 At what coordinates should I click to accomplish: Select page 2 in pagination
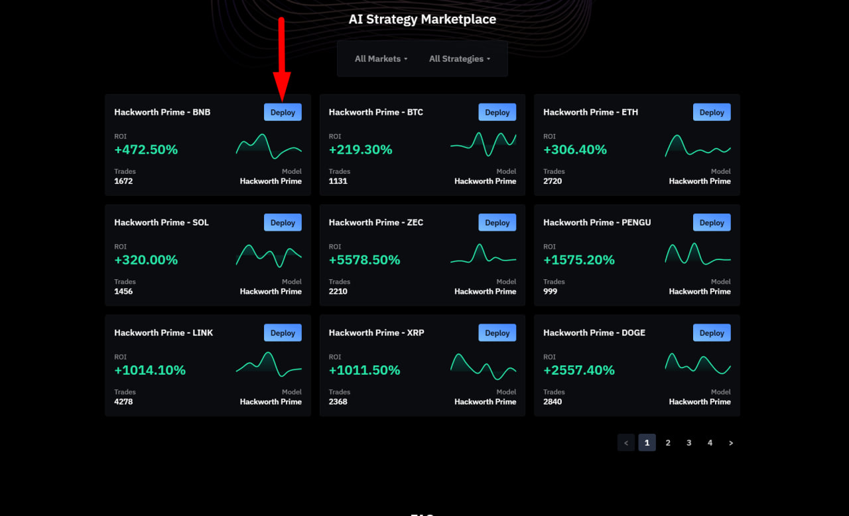point(668,442)
